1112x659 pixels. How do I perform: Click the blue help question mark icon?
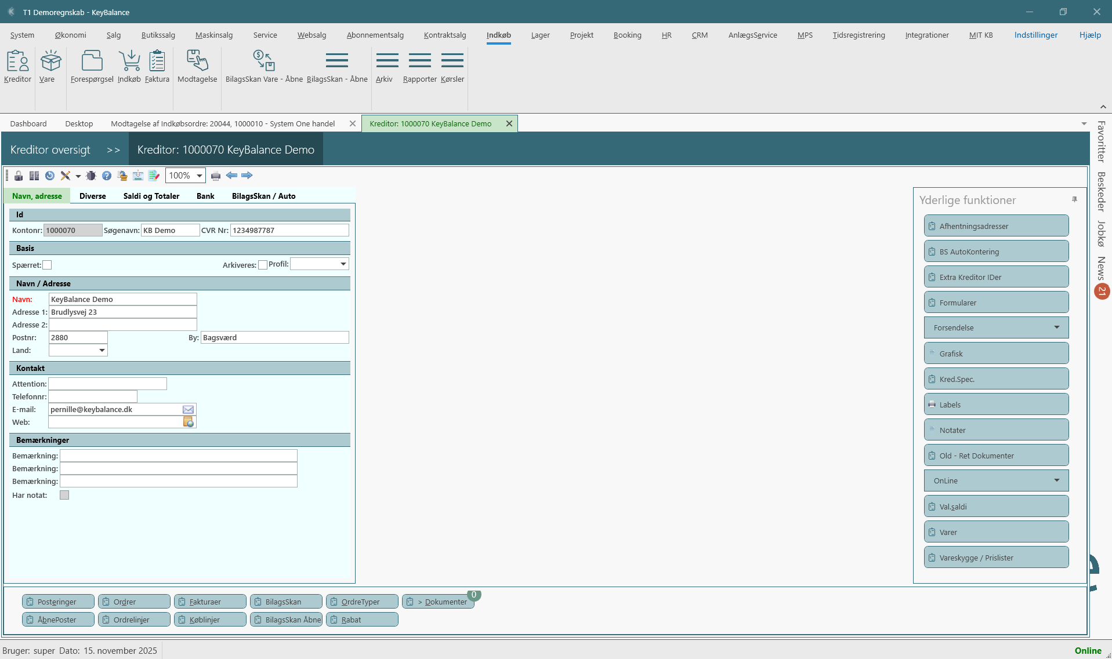107,176
